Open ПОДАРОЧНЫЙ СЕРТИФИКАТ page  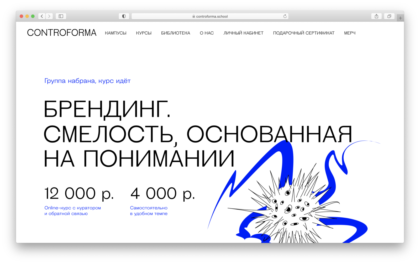click(304, 33)
